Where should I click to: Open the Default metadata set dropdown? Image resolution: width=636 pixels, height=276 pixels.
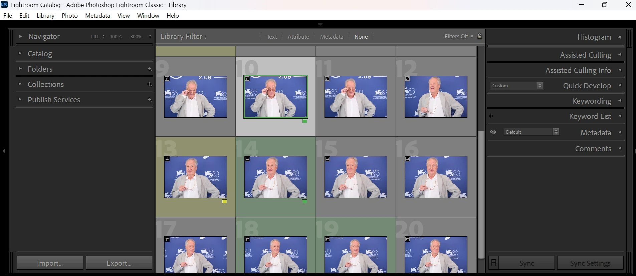pyautogui.click(x=532, y=132)
